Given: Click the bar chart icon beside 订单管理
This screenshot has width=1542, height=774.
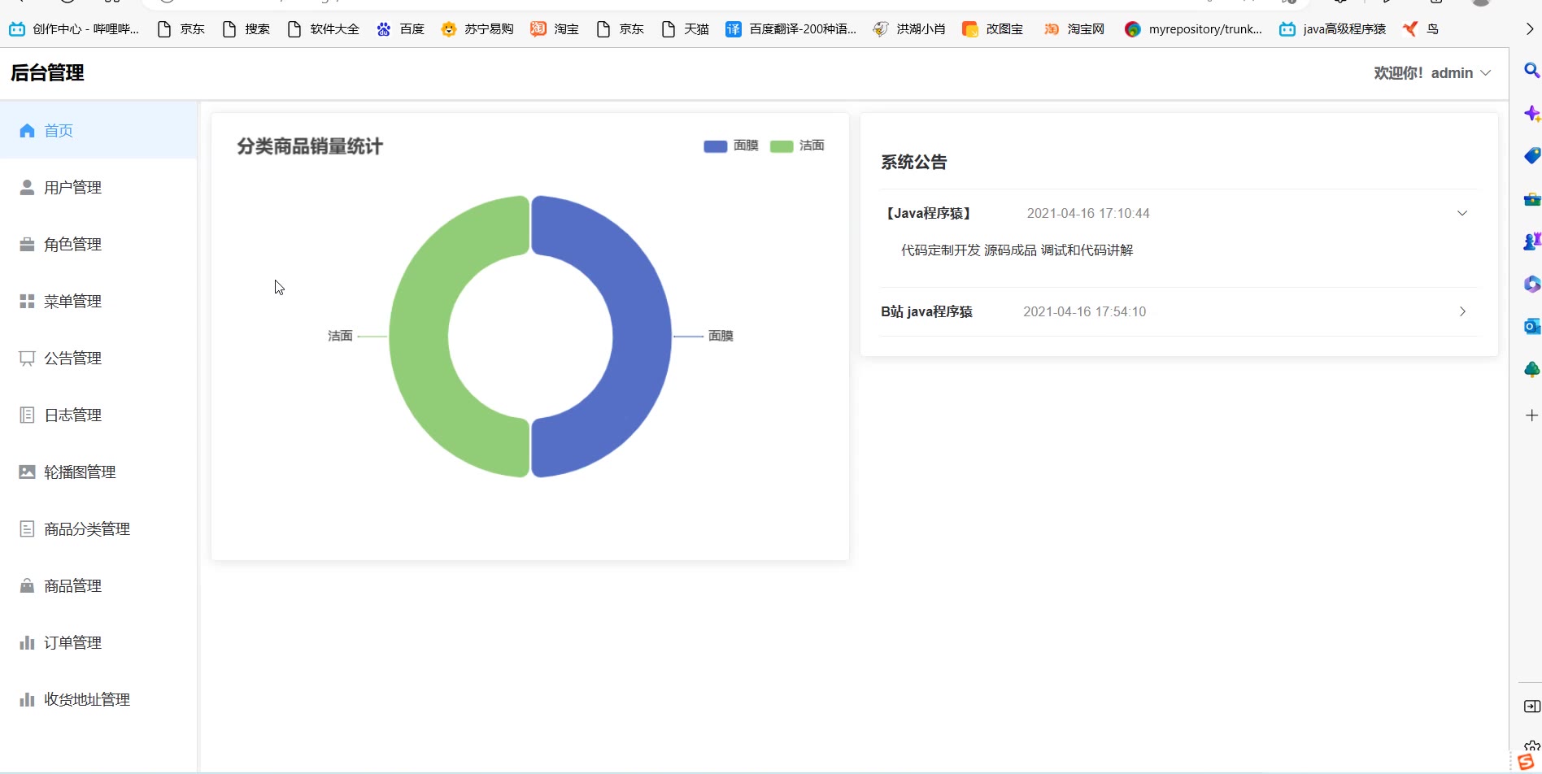Looking at the screenshot, I should [x=27, y=642].
